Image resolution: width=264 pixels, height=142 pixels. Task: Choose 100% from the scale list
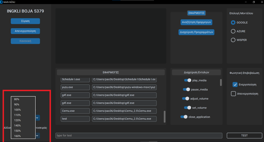point(23,110)
